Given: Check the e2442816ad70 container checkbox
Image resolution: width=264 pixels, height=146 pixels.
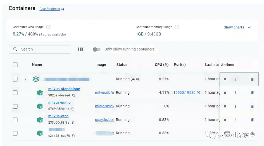Looking at the screenshot, I should (15, 133).
